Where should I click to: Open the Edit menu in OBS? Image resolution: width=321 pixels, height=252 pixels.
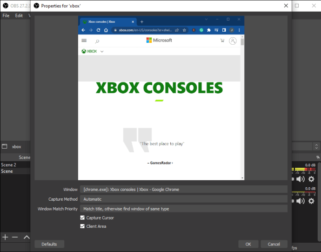tap(19, 15)
